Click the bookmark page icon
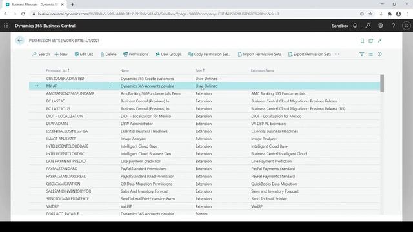The image size is (413, 232). coord(362,41)
